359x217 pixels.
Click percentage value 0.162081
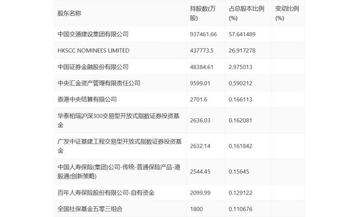click(241, 120)
